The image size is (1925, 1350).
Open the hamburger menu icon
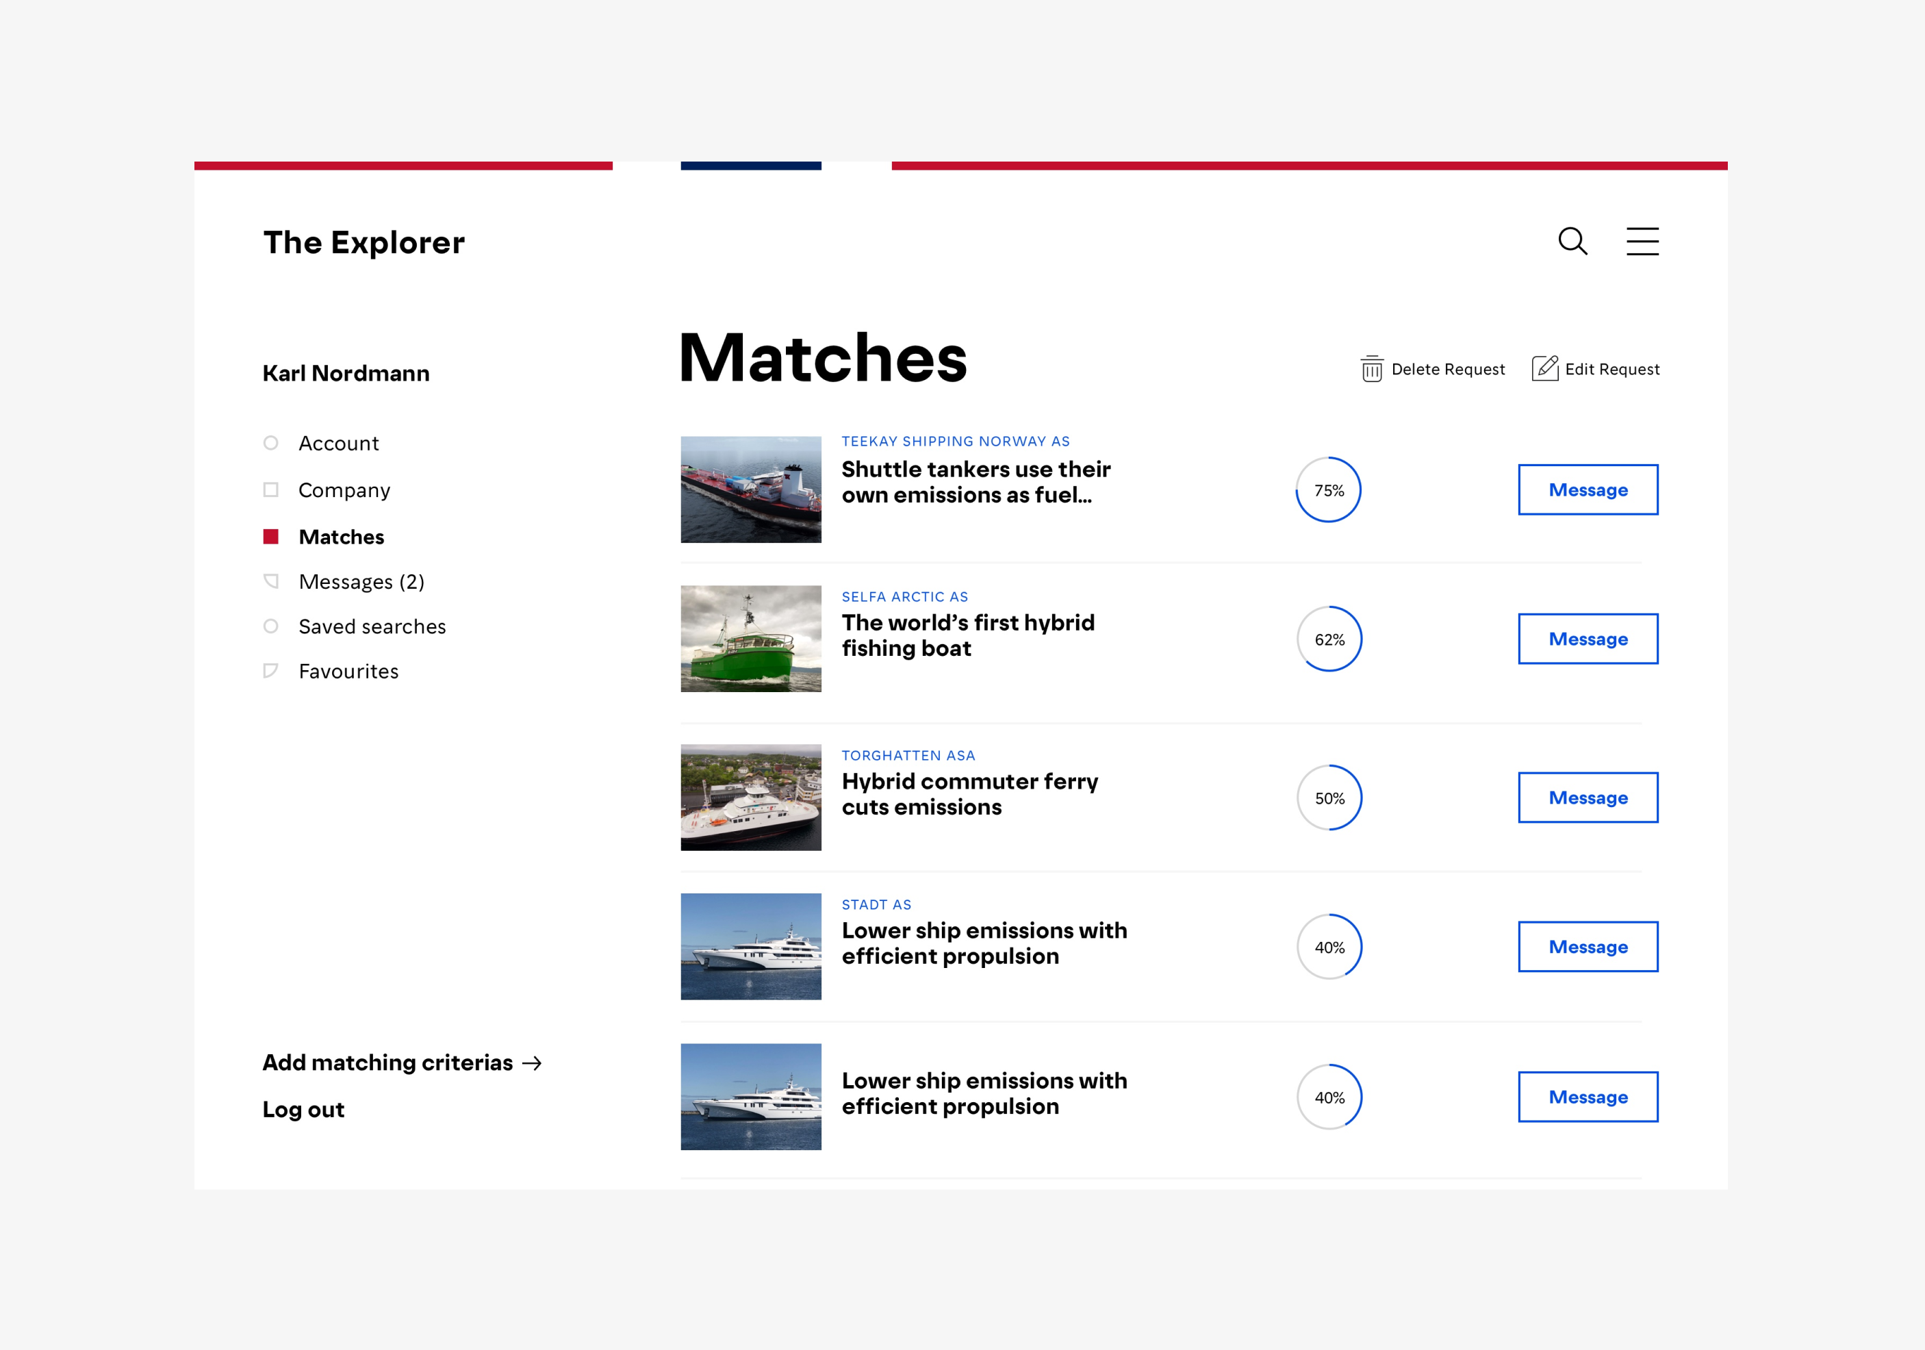point(1642,242)
